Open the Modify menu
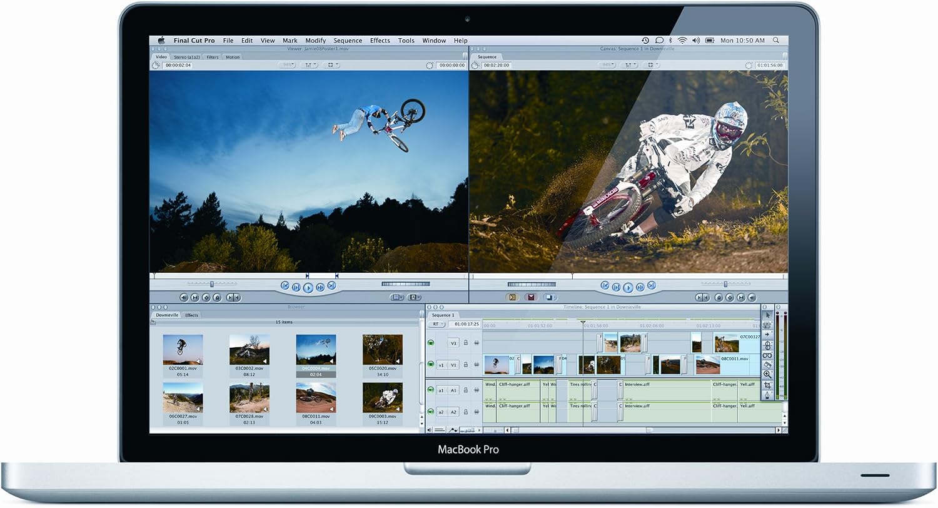This screenshot has width=938, height=508. click(315, 41)
